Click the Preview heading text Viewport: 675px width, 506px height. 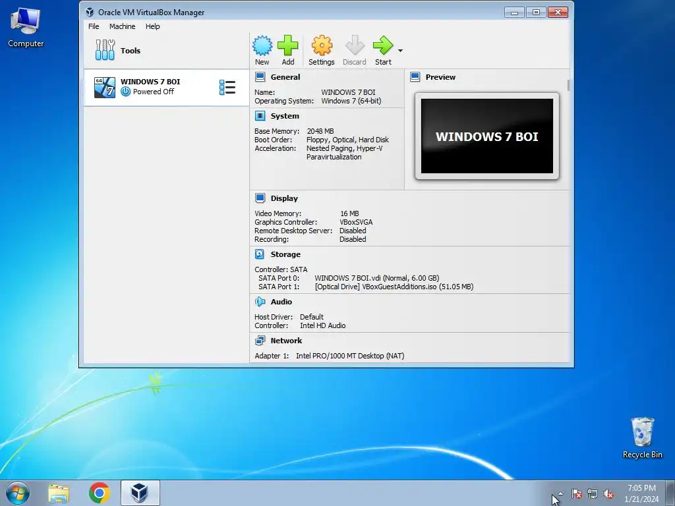440,77
